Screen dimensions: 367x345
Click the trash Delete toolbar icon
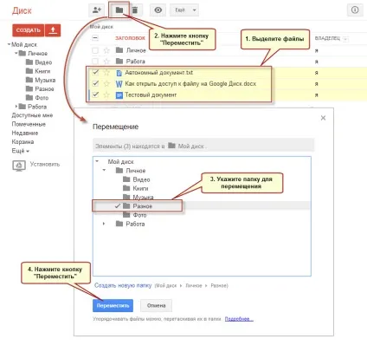click(x=135, y=10)
